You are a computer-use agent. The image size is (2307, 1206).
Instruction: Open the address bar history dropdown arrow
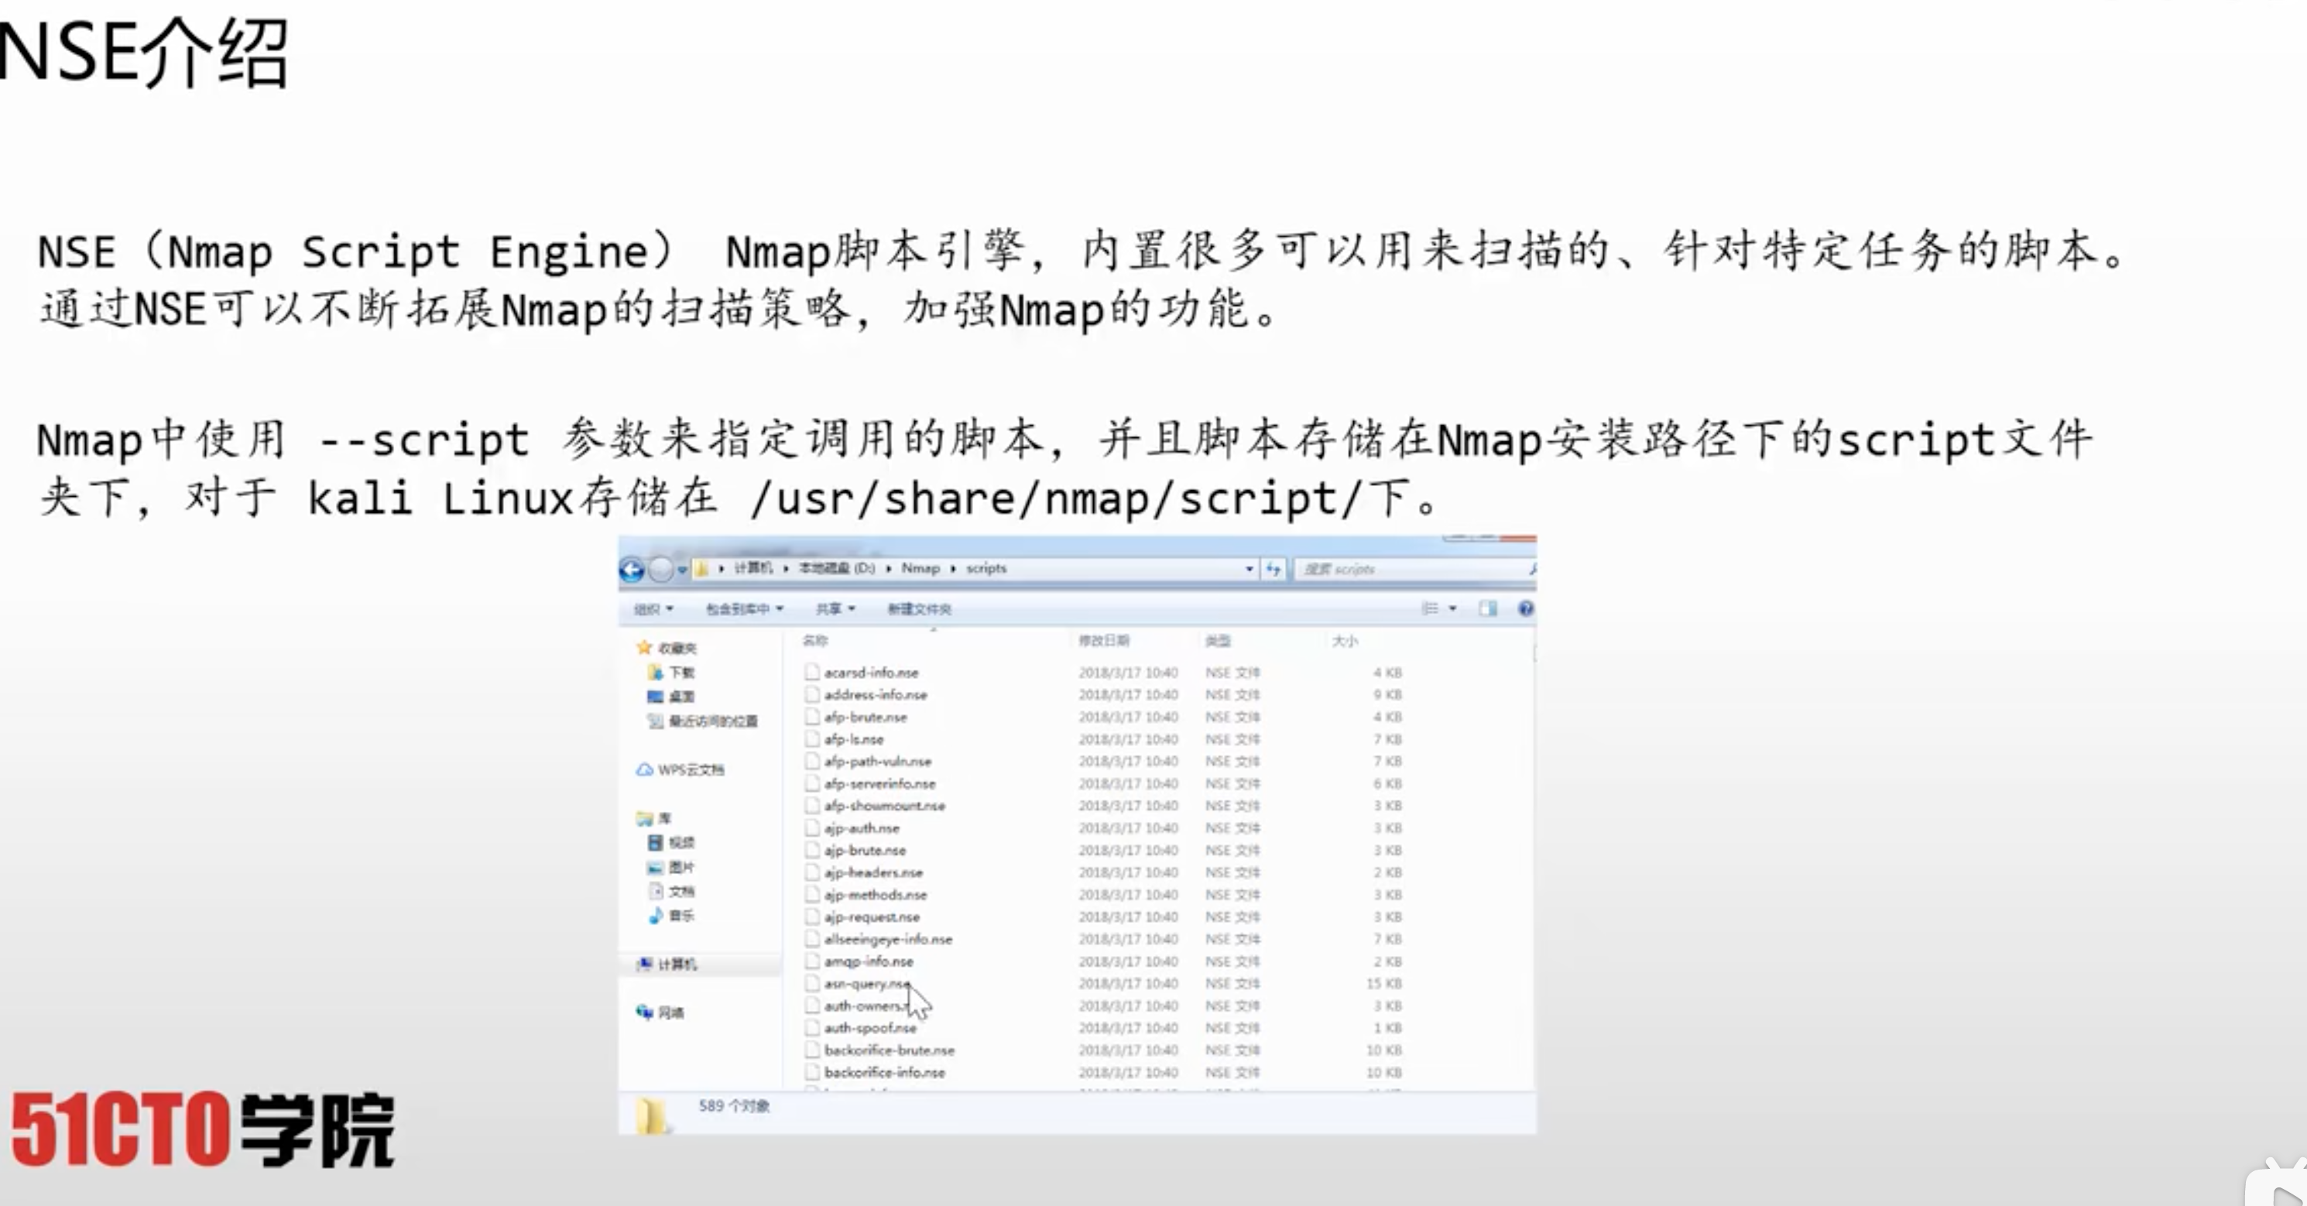pos(1249,570)
